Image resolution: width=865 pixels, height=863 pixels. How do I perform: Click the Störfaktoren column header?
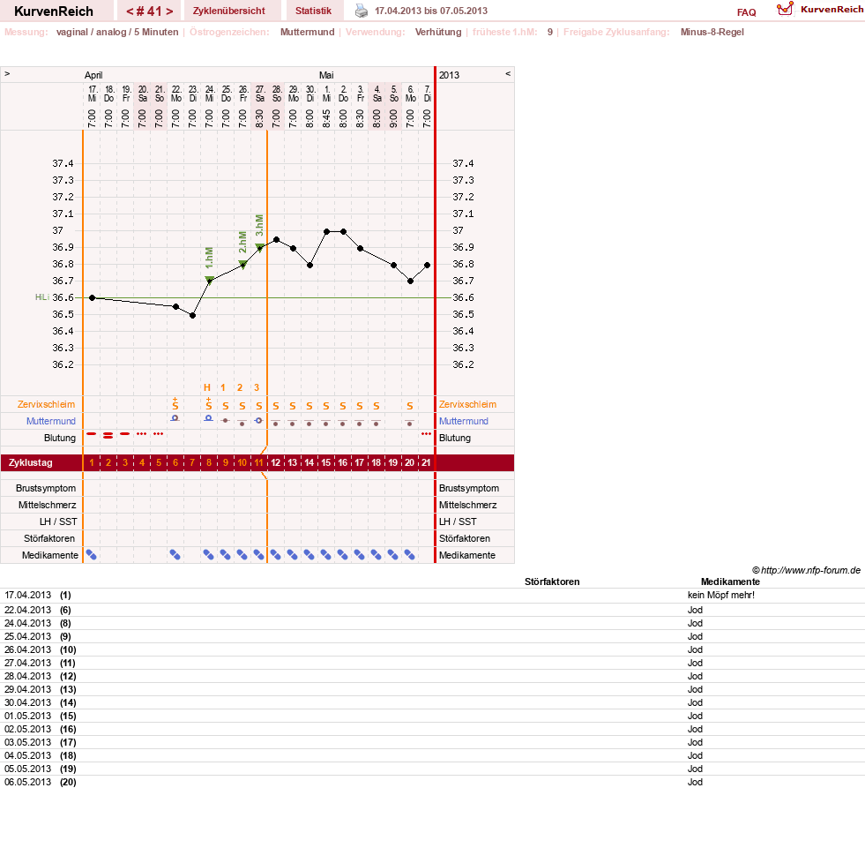pos(552,582)
